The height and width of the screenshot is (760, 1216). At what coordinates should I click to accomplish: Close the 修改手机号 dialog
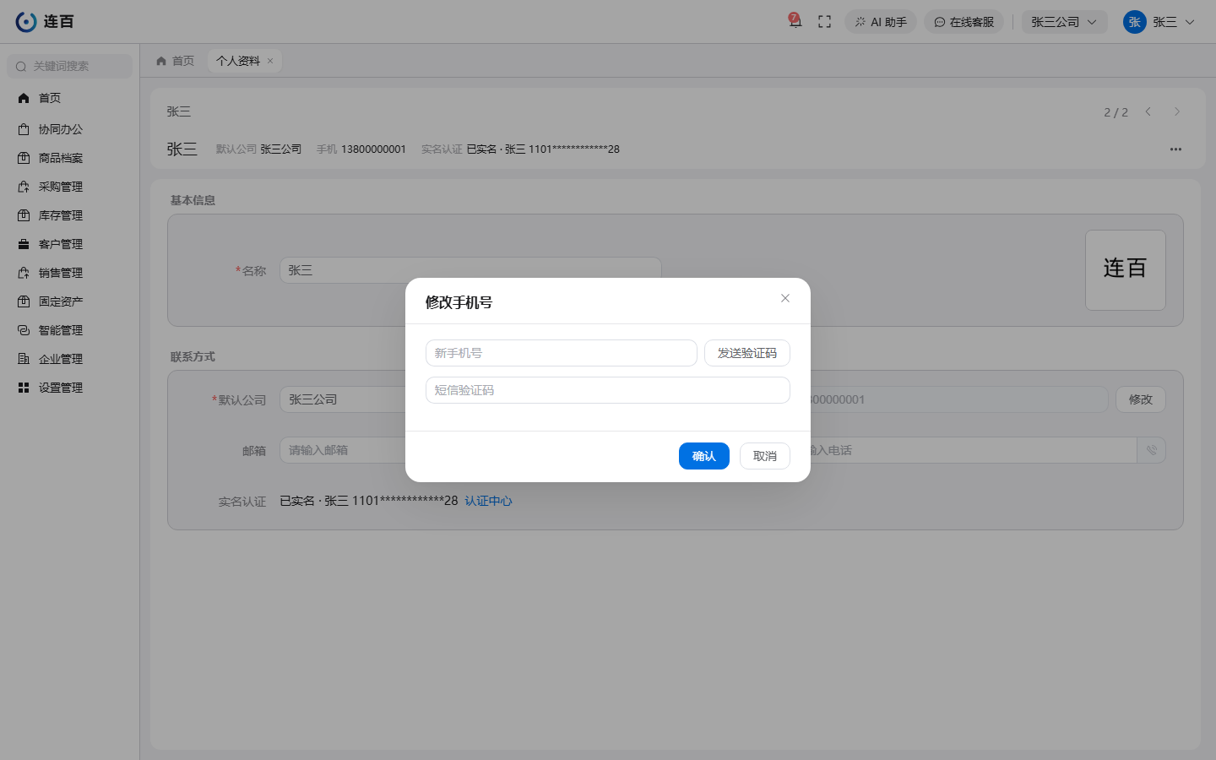785,298
